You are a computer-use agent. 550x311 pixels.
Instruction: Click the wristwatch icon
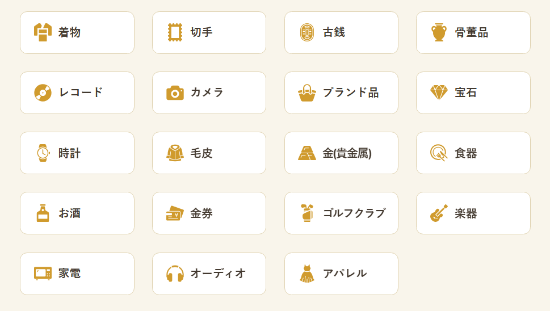pos(43,153)
